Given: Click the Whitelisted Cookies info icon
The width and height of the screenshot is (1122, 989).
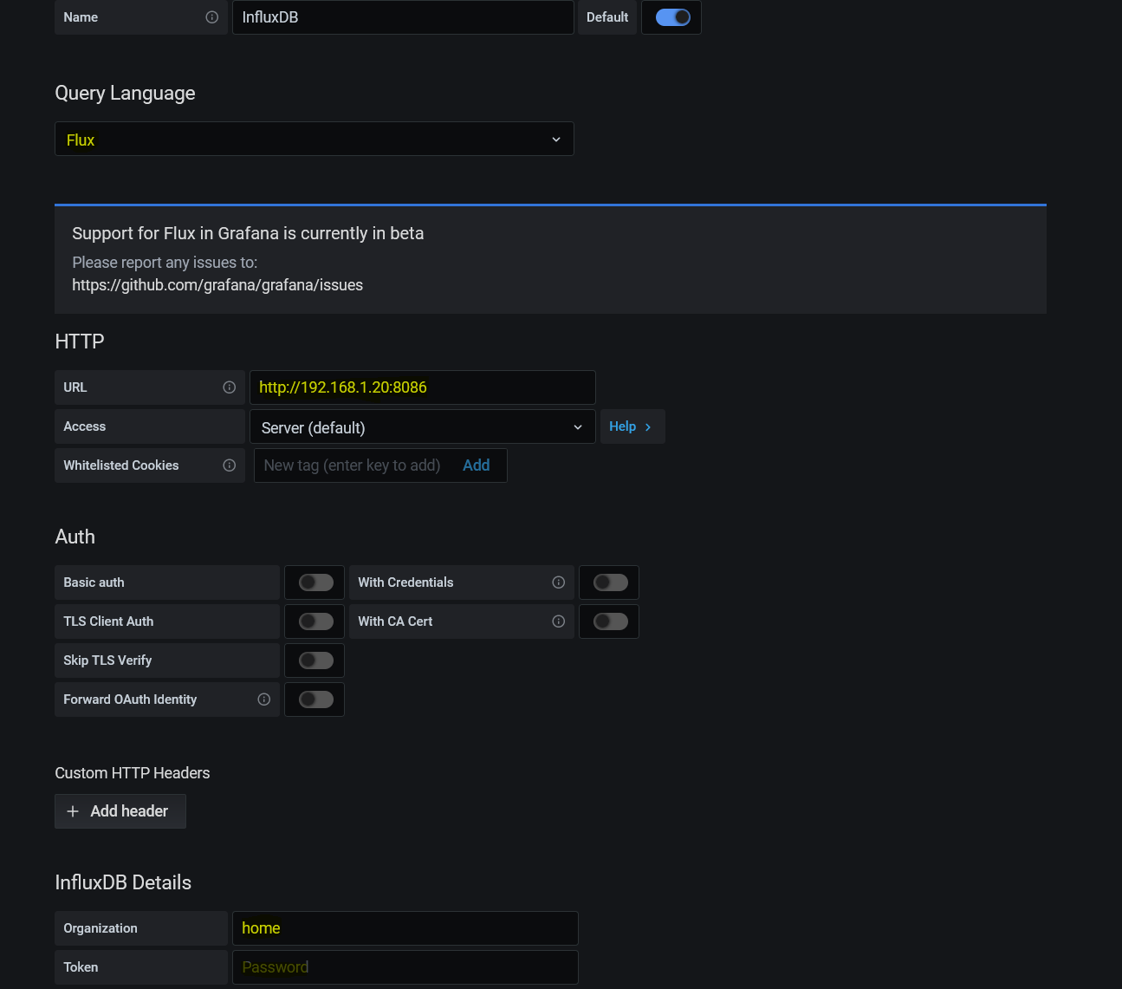Looking at the screenshot, I should [x=229, y=465].
